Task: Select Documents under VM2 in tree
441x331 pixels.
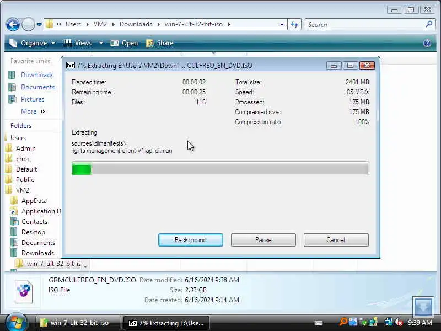Action: click(38, 242)
